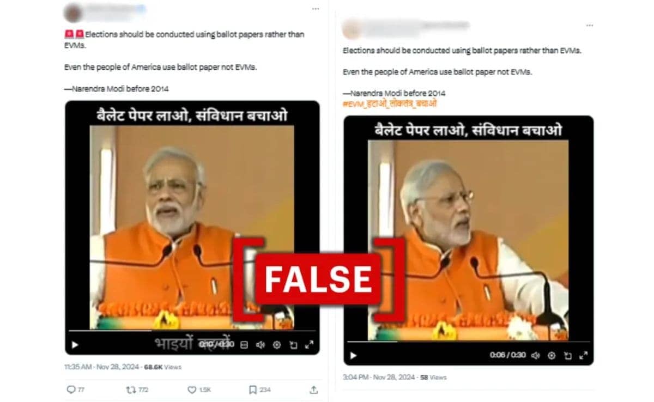This screenshot has width=654, height=402.
Task: Like the tweet with 1.5K likes
Action: [199, 389]
